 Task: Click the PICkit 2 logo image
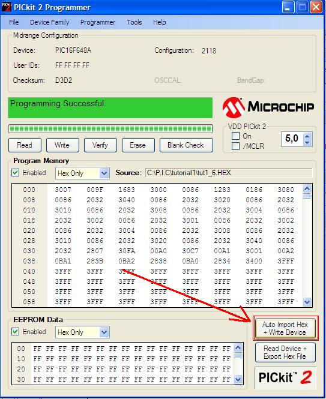(x=285, y=377)
